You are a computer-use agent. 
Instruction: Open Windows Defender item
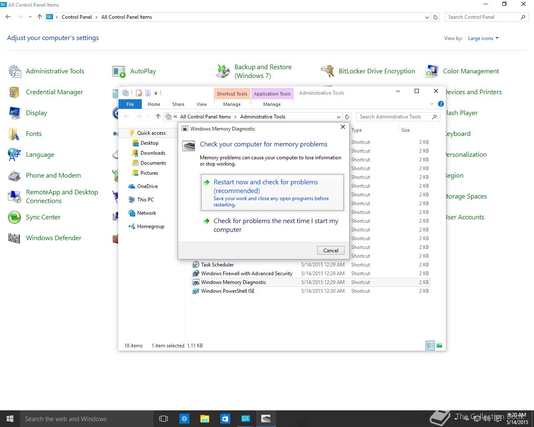tap(45, 238)
